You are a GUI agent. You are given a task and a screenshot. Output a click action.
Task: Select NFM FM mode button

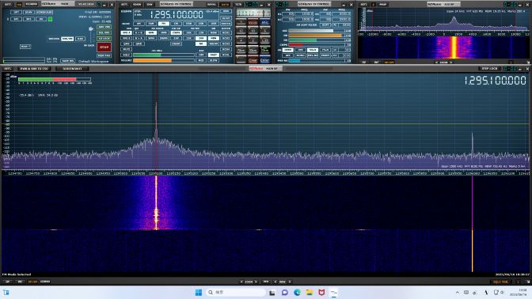(x=151, y=33)
